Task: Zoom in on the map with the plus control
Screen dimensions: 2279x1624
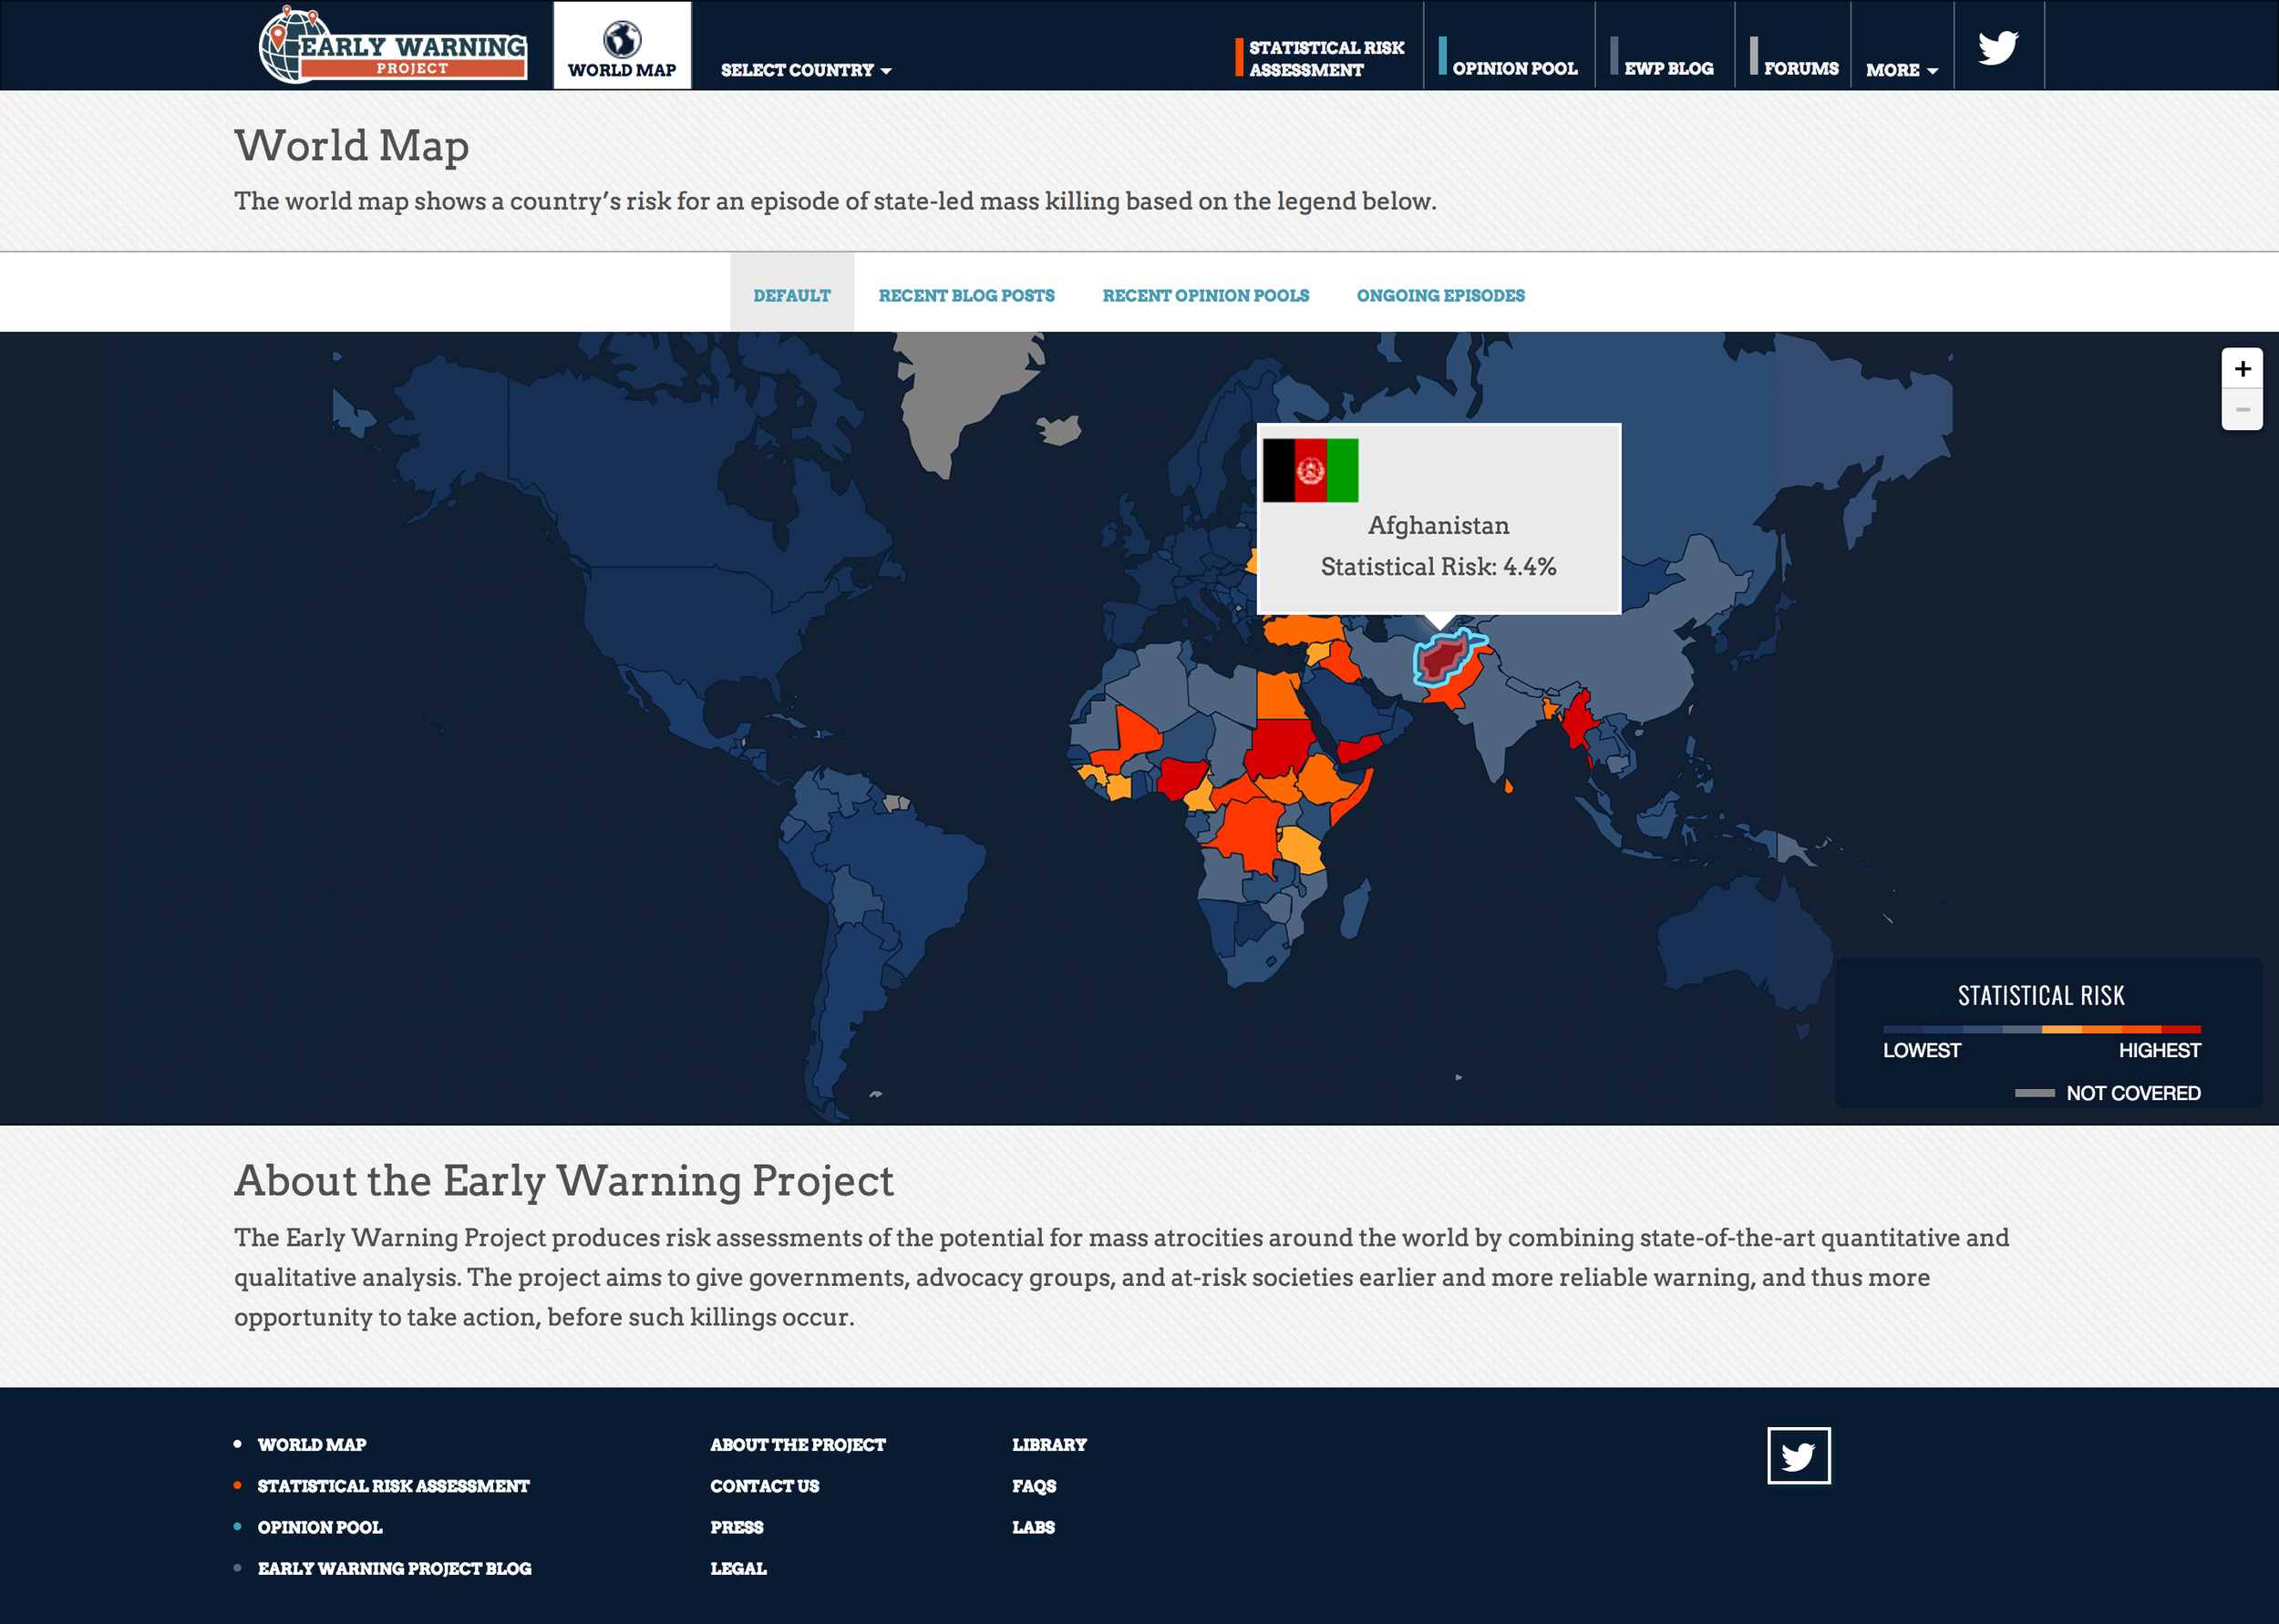Action: 2242,369
